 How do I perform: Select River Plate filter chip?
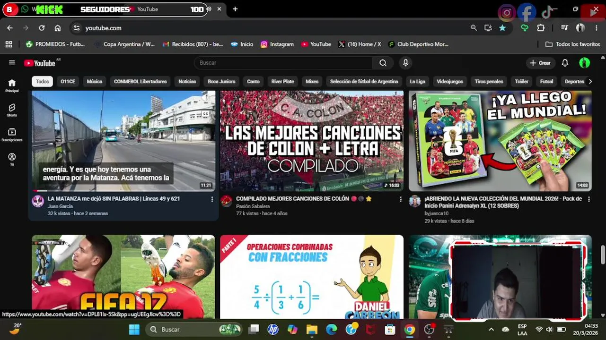coord(282,81)
